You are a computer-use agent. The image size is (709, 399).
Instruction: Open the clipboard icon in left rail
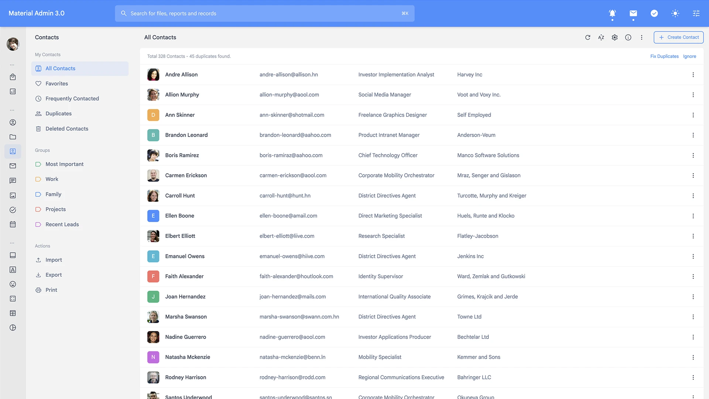13,77
